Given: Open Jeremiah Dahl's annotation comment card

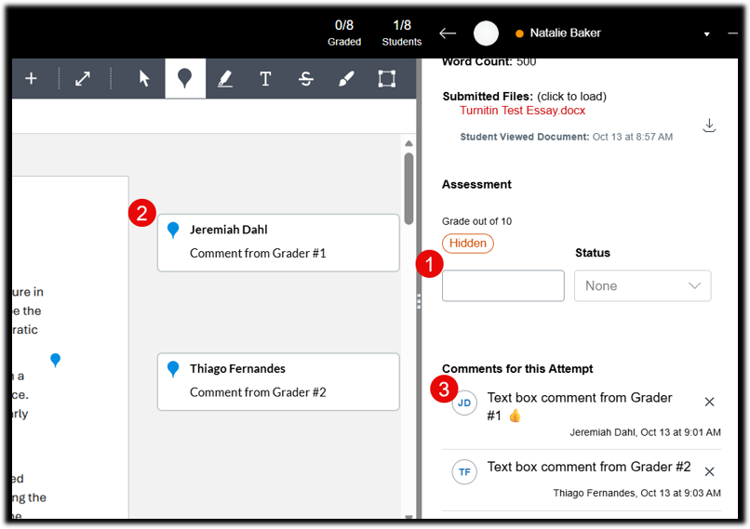Looking at the screenshot, I should pyautogui.click(x=278, y=243).
